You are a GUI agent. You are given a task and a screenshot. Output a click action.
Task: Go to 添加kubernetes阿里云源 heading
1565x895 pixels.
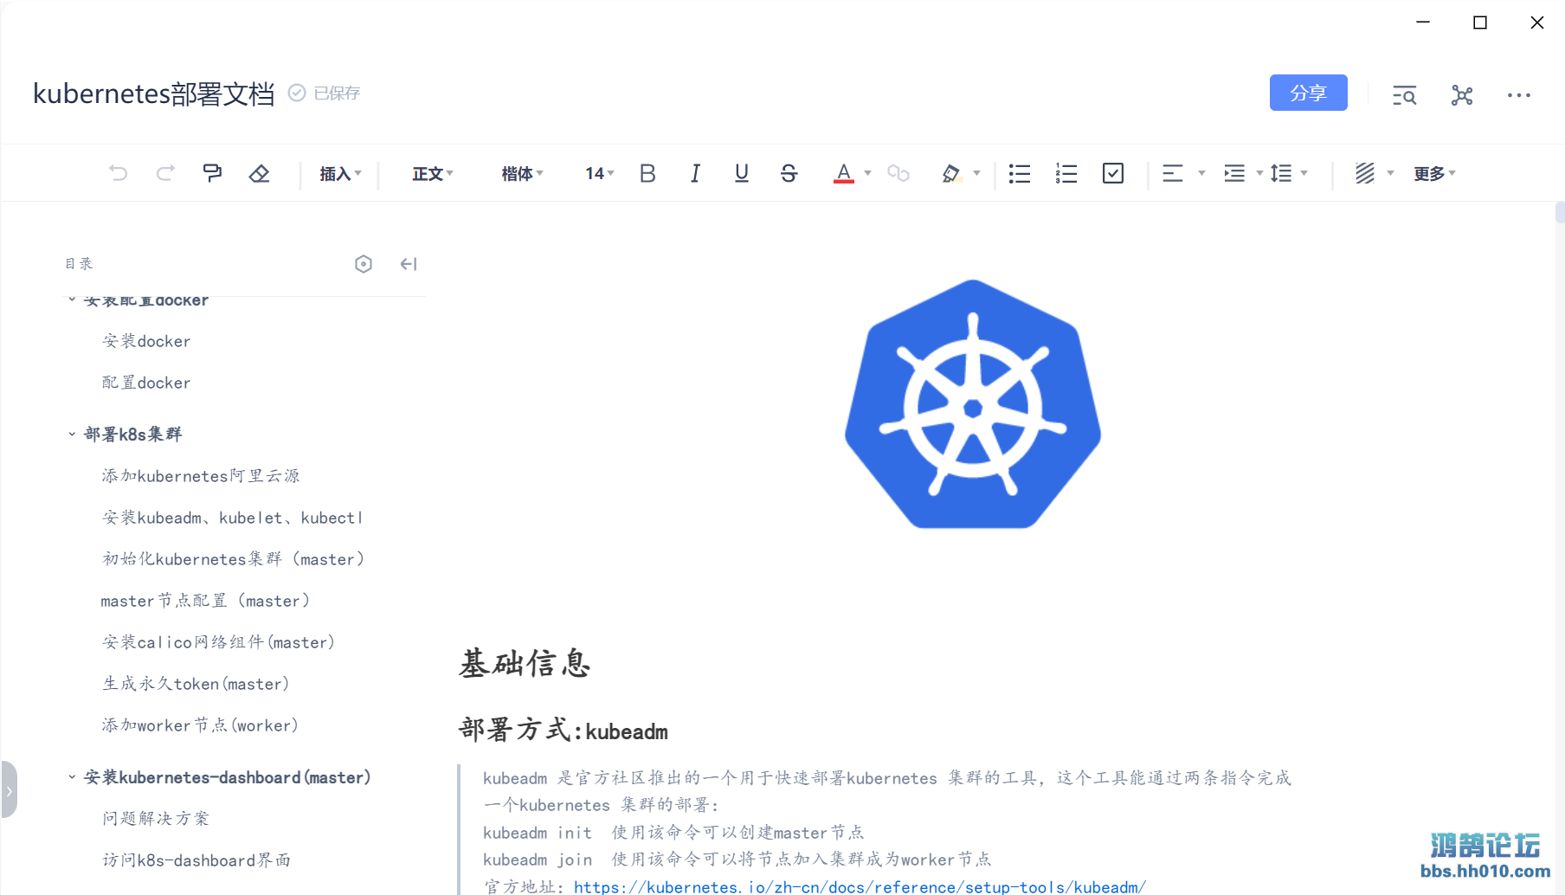pyautogui.click(x=201, y=476)
